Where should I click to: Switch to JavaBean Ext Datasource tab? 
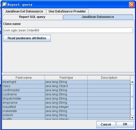pyautogui.click(x=24, y=11)
